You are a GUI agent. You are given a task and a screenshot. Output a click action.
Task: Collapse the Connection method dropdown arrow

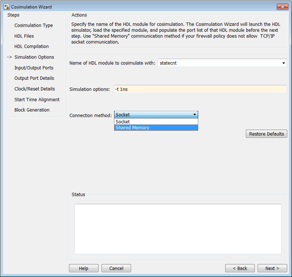195,114
